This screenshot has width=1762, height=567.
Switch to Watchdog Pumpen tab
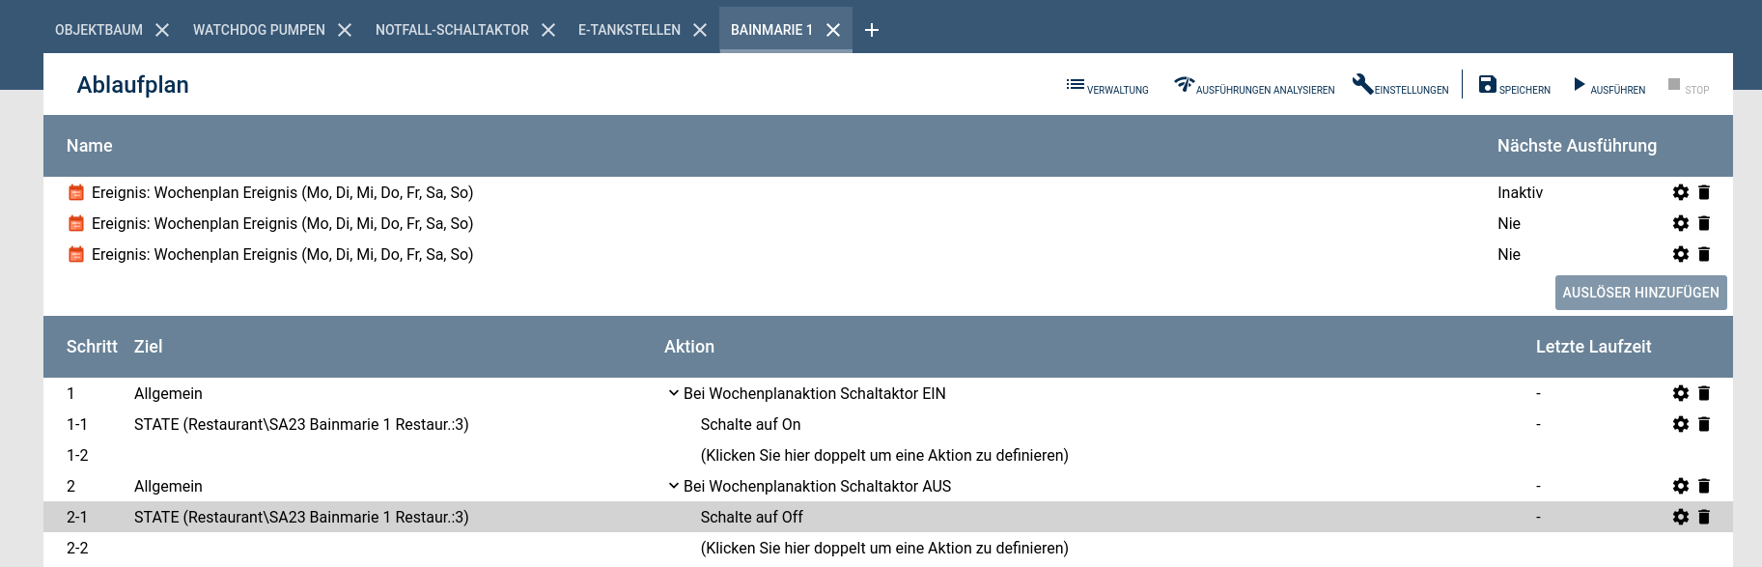(x=259, y=30)
